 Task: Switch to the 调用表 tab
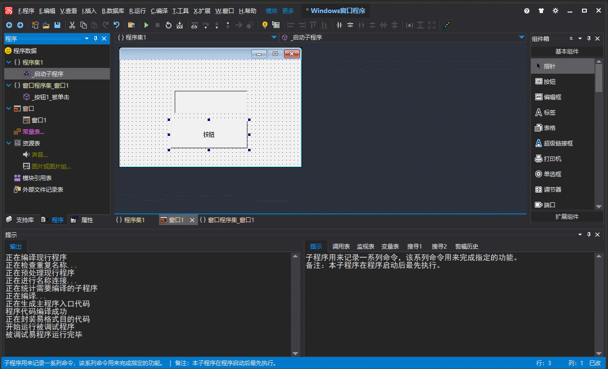pyautogui.click(x=341, y=246)
